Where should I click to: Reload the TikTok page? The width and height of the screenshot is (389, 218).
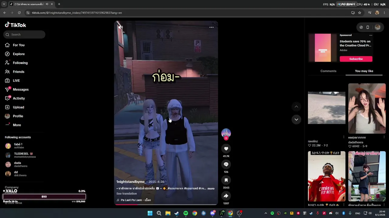19,13
